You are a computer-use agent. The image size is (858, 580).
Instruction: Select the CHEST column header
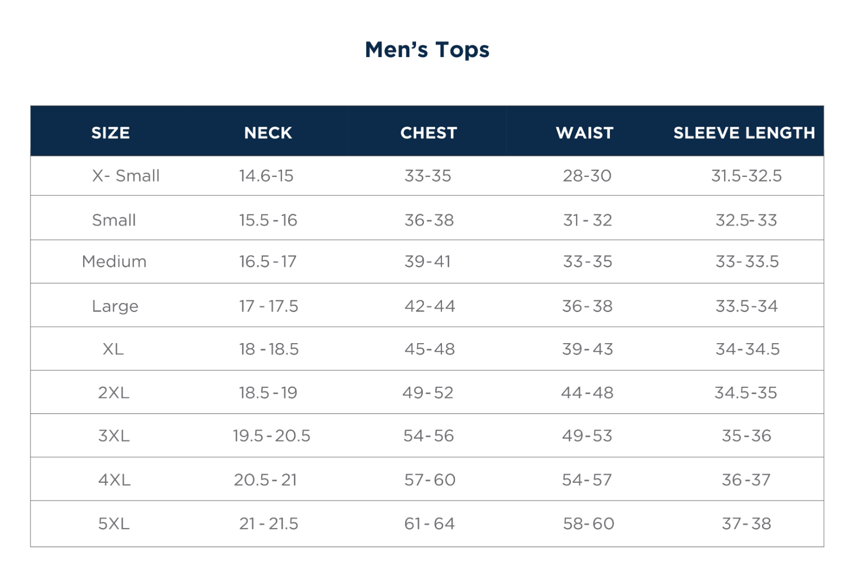pos(428,133)
